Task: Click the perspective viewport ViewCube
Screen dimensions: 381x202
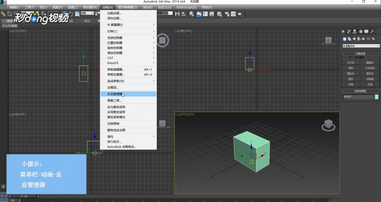Action: point(329,125)
